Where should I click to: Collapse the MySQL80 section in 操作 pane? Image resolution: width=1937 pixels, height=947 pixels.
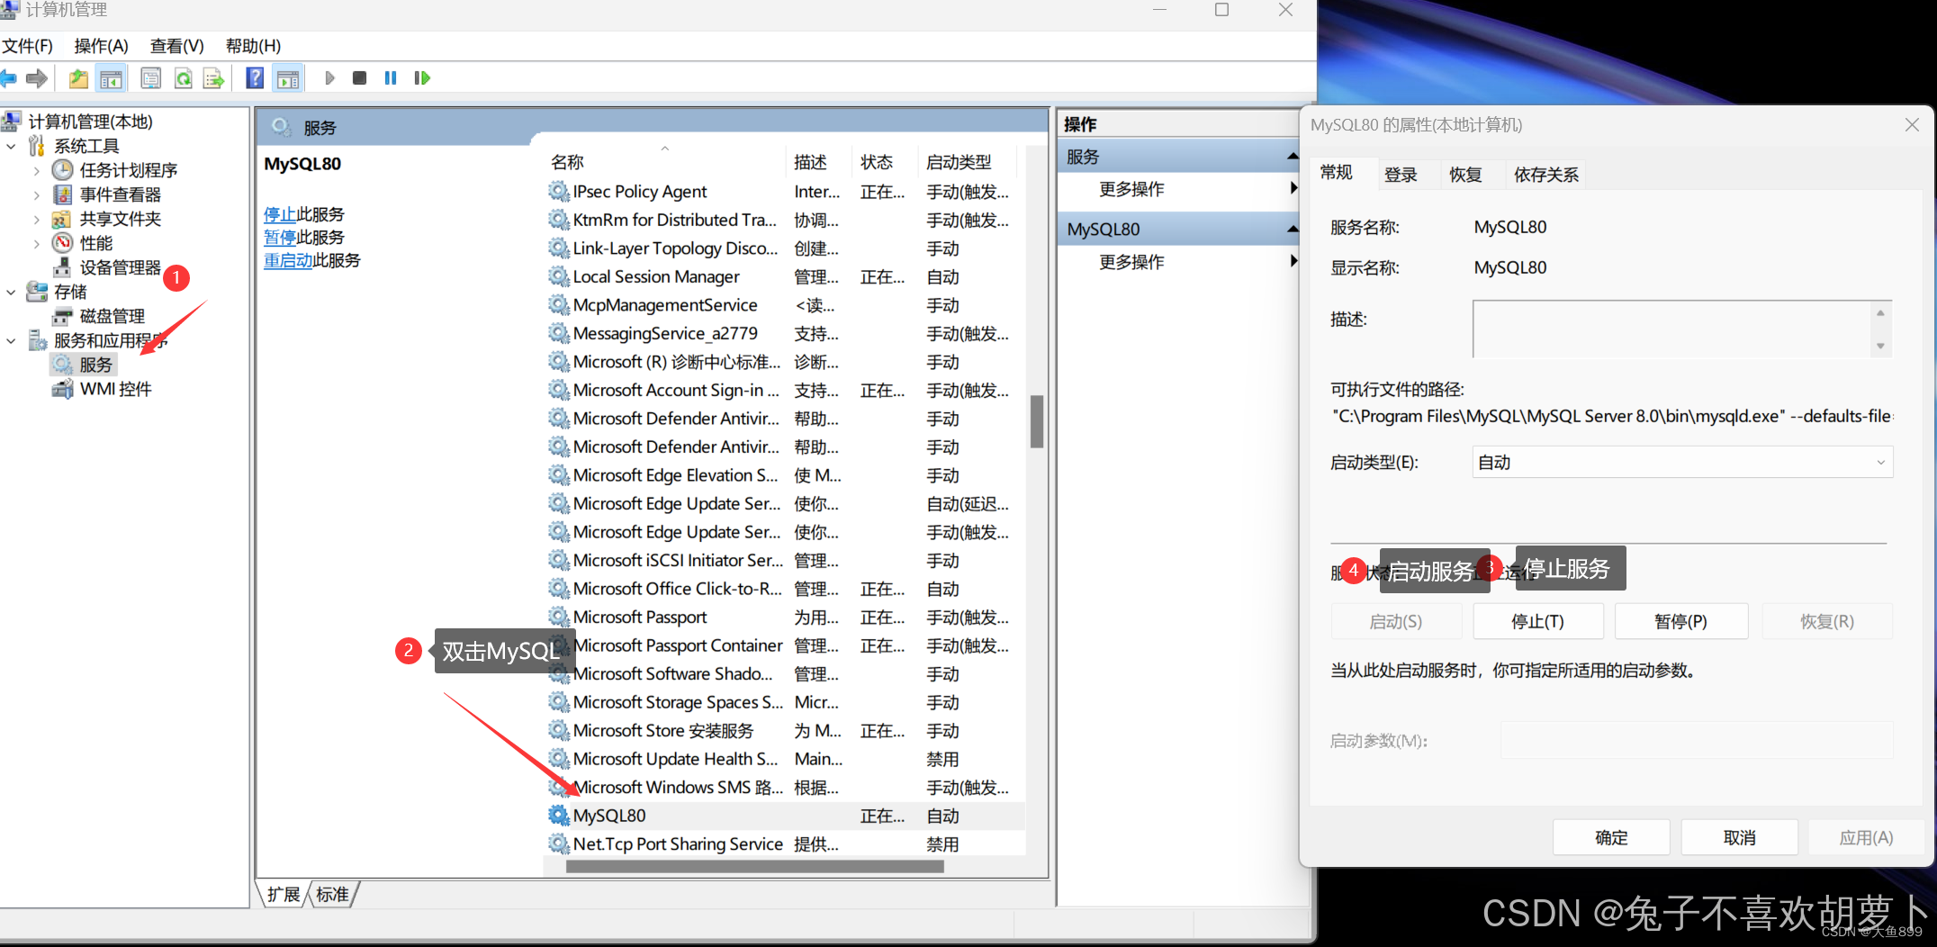pyautogui.click(x=1293, y=230)
